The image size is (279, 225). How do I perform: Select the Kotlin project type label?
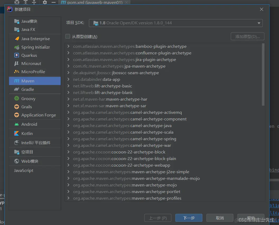pos(27,134)
